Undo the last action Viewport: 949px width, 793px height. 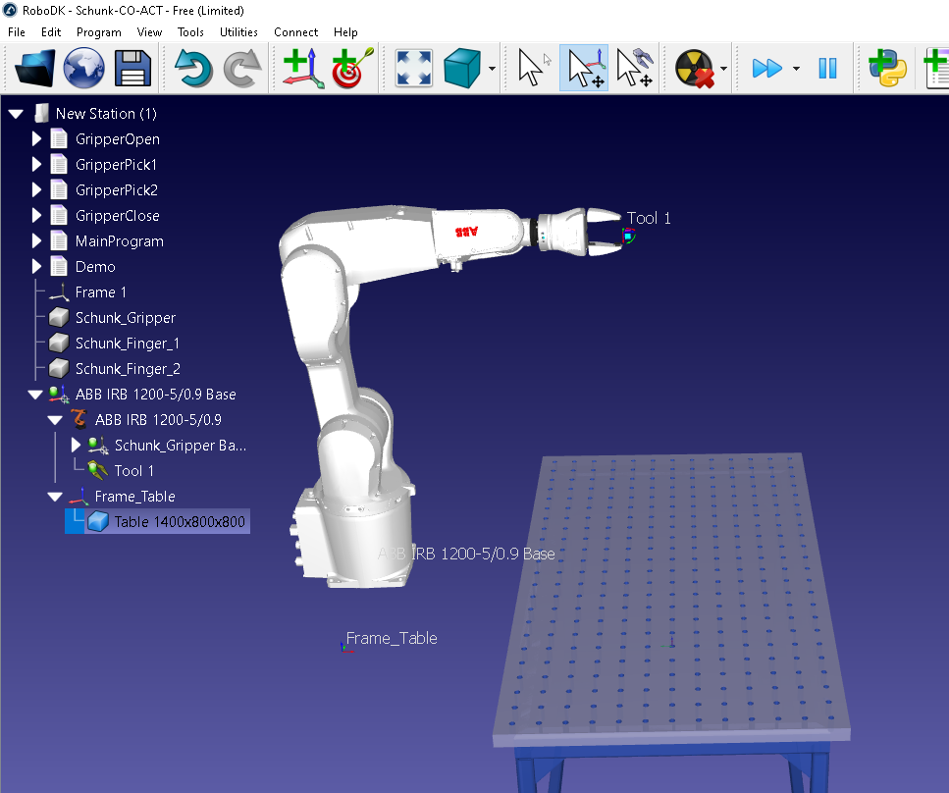click(193, 68)
